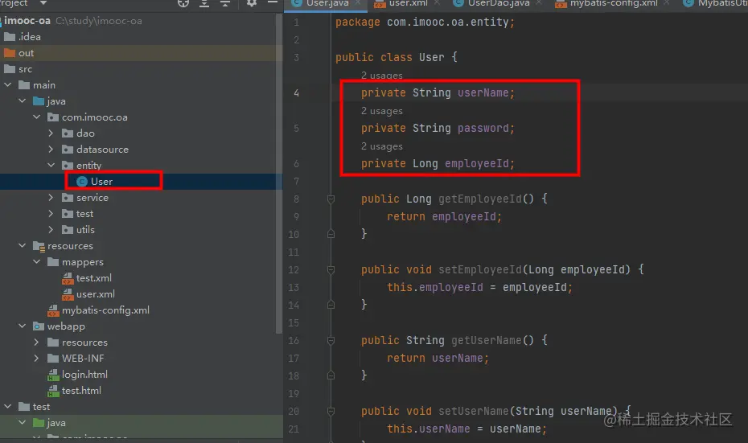The width and height of the screenshot is (748, 443).
Task: Click the datasource package folder icon
Action: 68,150
